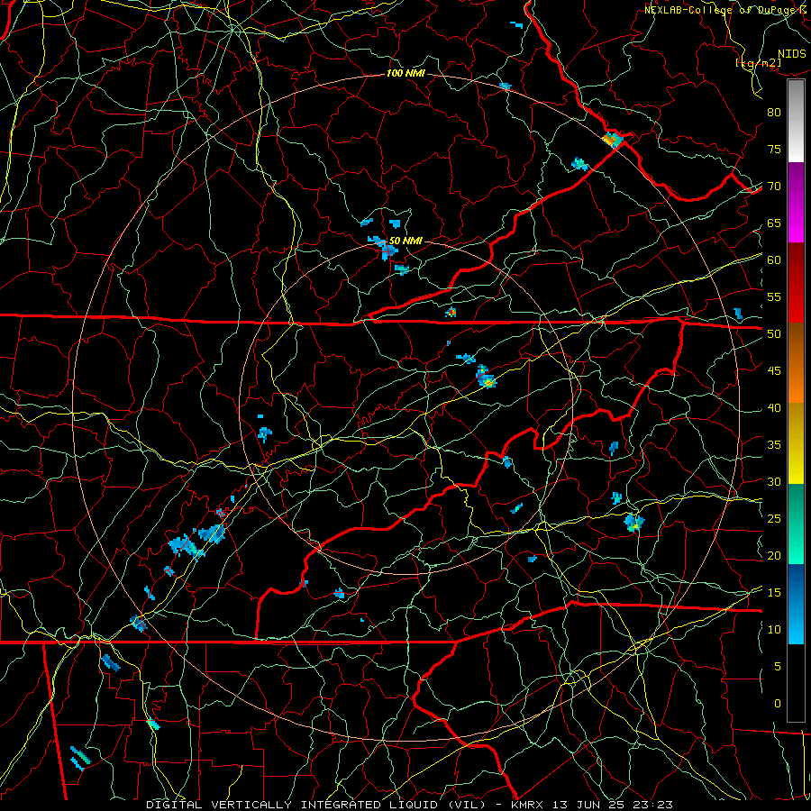Click the orange-yellow storm cell on 100 NMI ring
Image resolution: width=811 pixels, height=811 pixels.
pos(613,140)
